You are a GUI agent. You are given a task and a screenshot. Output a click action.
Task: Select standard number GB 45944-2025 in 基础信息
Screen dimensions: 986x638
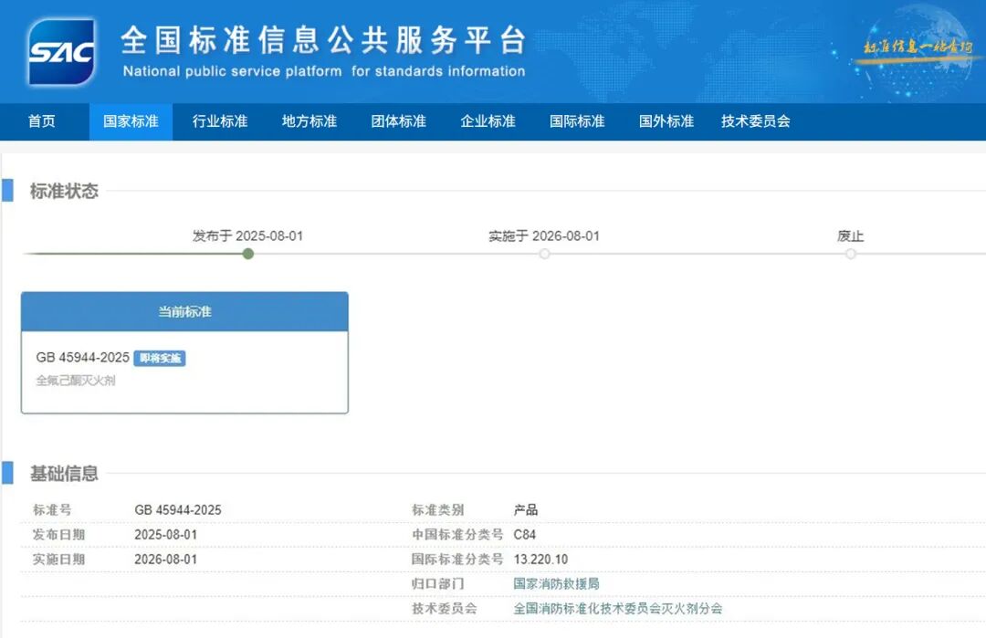pyautogui.click(x=178, y=510)
